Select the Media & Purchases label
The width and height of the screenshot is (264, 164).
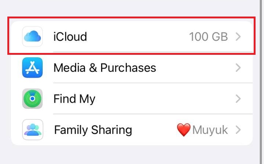105,68
